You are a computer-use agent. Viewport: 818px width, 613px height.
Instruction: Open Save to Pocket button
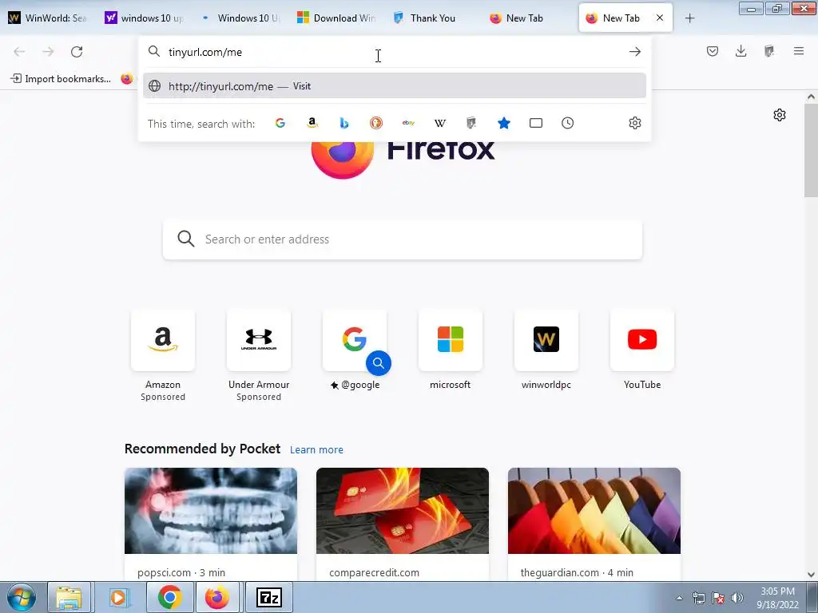click(x=713, y=51)
